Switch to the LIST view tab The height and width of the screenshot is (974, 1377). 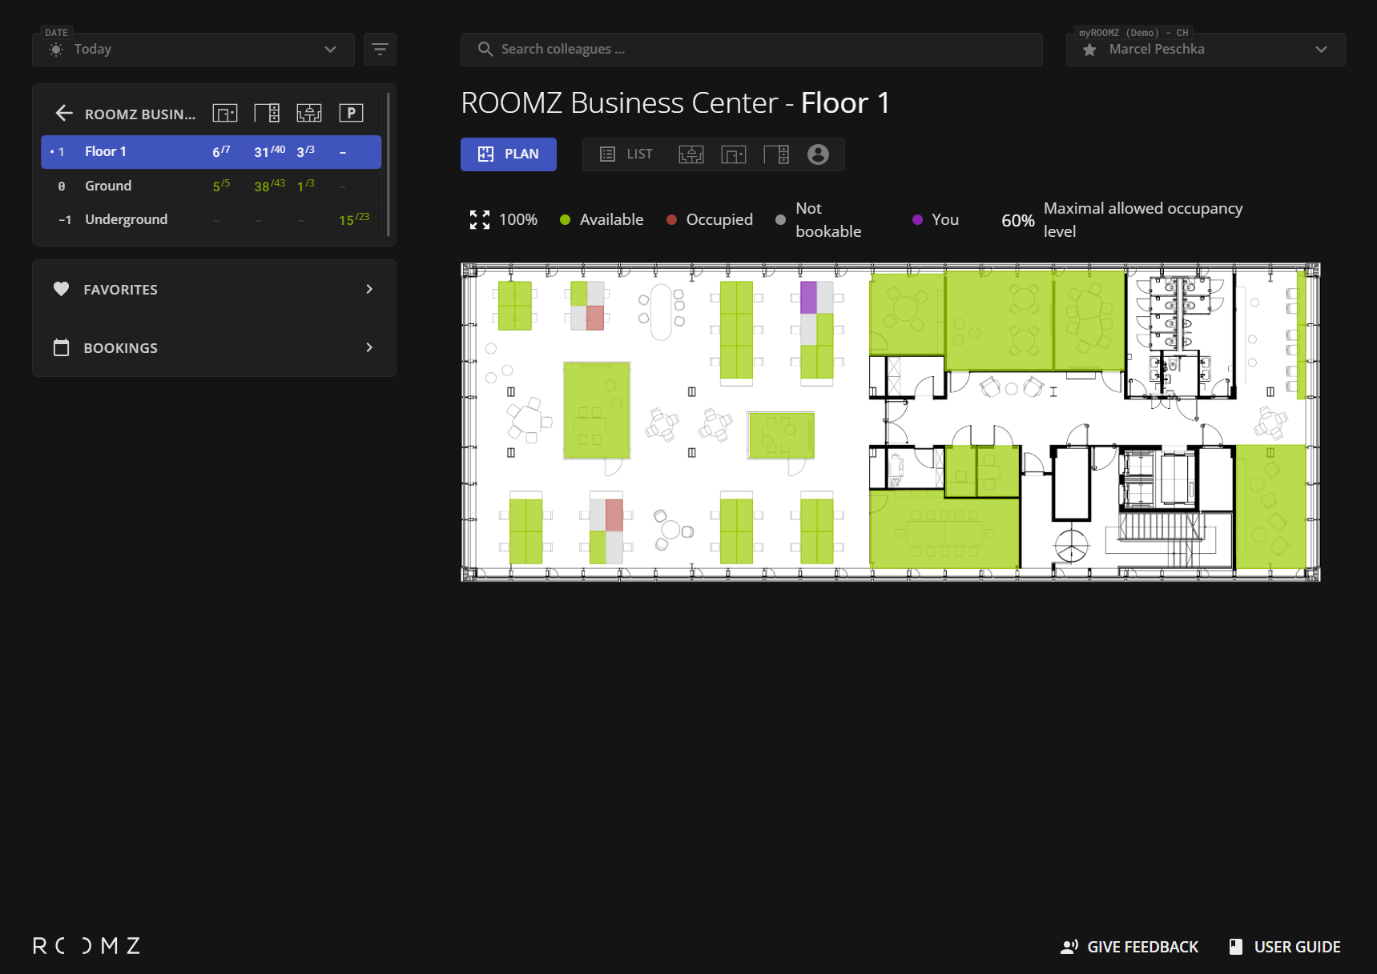click(626, 154)
